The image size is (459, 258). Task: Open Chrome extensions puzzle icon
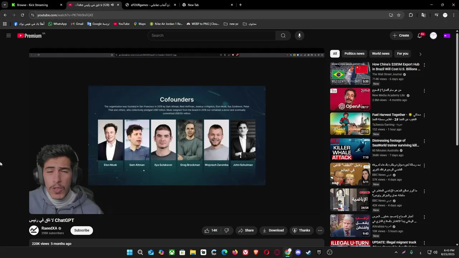pyautogui.click(x=411, y=15)
